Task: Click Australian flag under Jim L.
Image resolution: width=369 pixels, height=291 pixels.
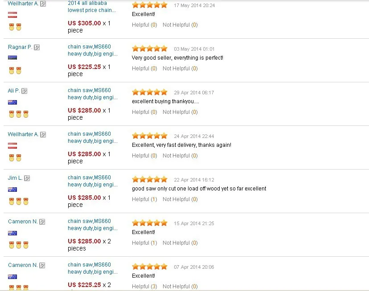Action: pos(12,190)
